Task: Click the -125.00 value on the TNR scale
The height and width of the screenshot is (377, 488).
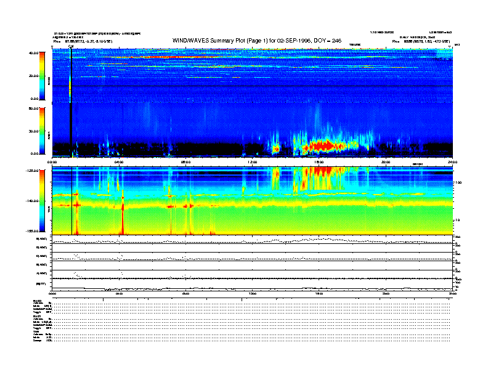Action: 32,171
